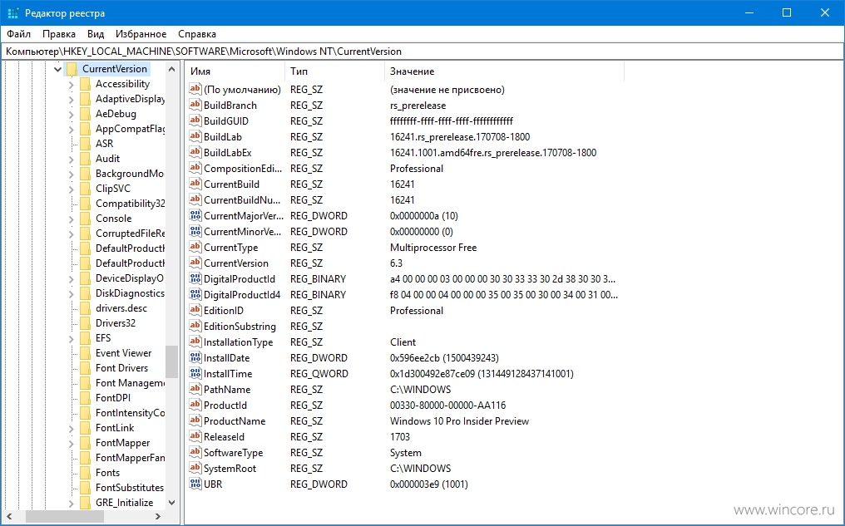Select the ASR key in the tree
This screenshot has width=845, height=526.
pyautogui.click(x=105, y=144)
